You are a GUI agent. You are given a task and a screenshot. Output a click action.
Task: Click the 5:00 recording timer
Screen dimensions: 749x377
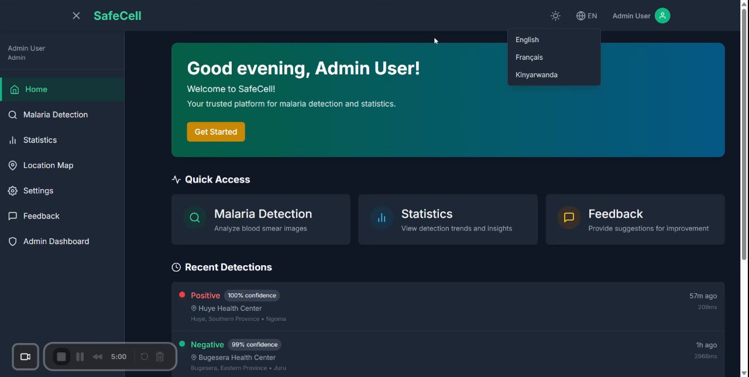point(119,357)
